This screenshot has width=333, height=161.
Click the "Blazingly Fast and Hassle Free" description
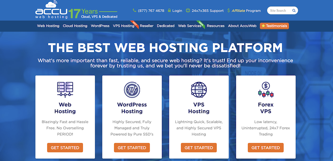tap(65, 128)
